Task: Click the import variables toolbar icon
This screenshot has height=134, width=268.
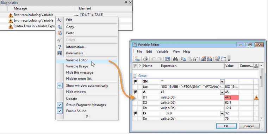Action: click(x=204, y=59)
